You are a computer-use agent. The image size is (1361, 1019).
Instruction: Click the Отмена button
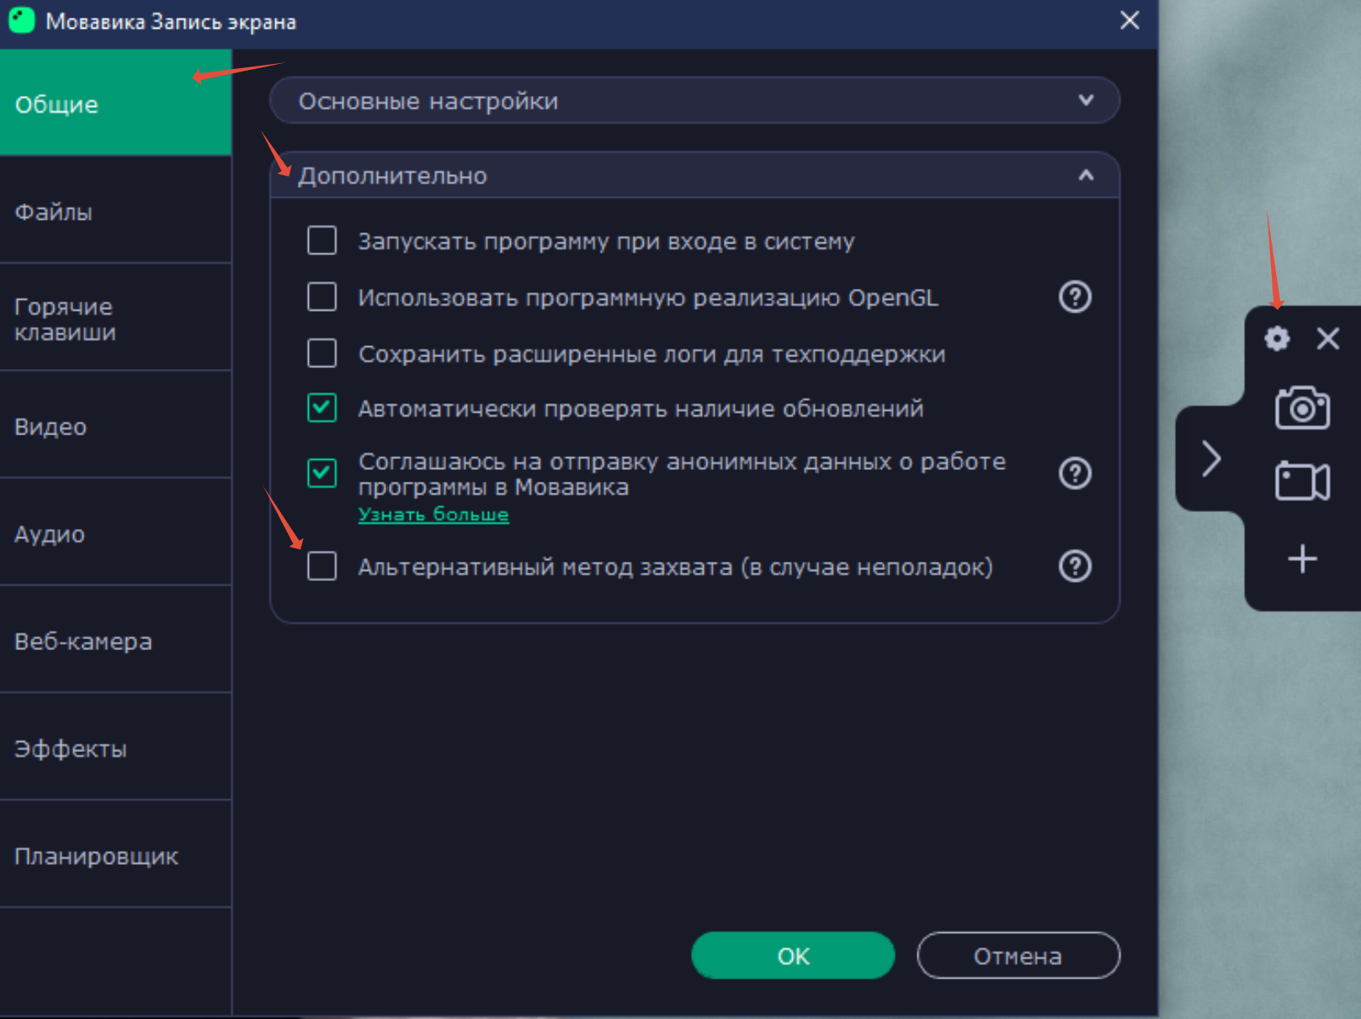(x=1018, y=956)
